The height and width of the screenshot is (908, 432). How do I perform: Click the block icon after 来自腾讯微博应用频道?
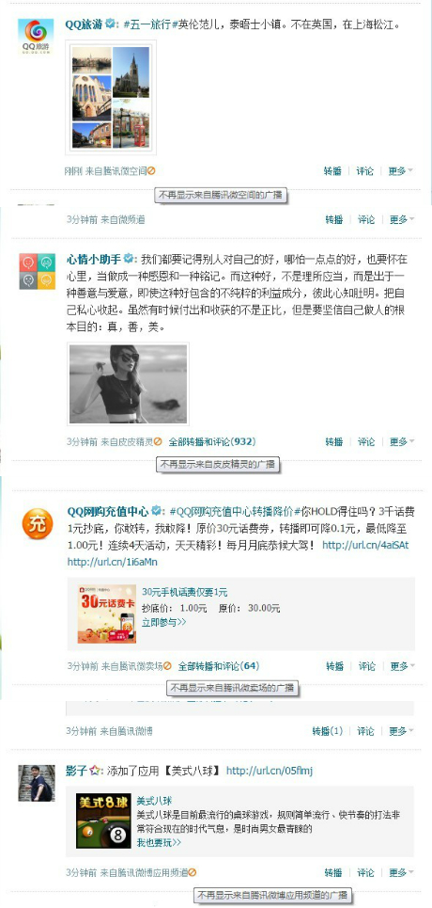193,872
